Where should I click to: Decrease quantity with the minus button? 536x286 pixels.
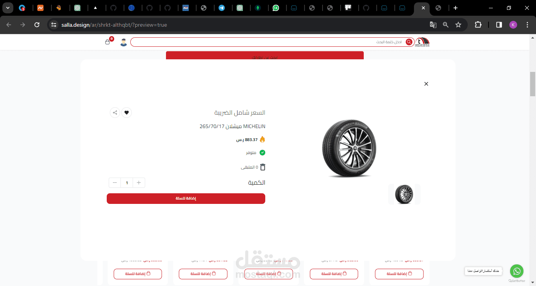115,183
